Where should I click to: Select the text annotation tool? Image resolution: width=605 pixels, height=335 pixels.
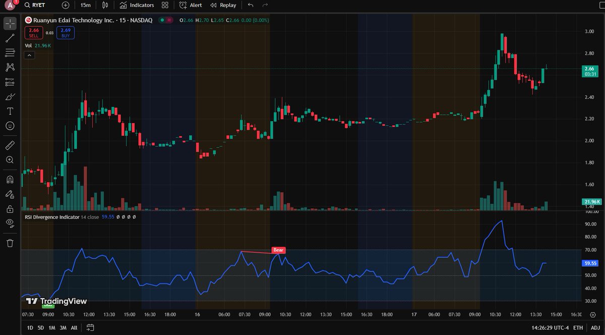(x=10, y=111)
